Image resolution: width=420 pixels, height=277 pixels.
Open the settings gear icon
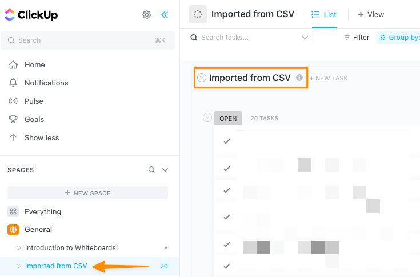[x=147, y=15]
